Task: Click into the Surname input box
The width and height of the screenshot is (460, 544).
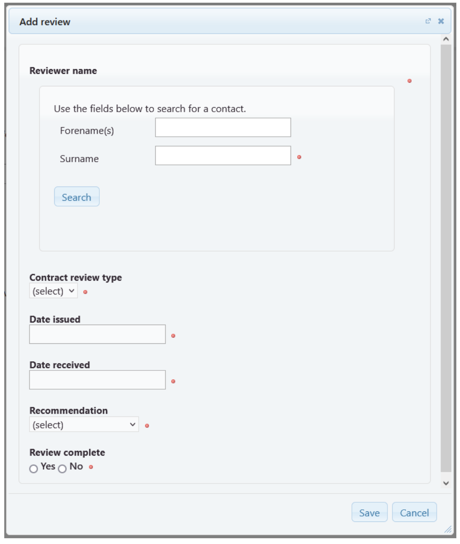Action: point(223,156)
